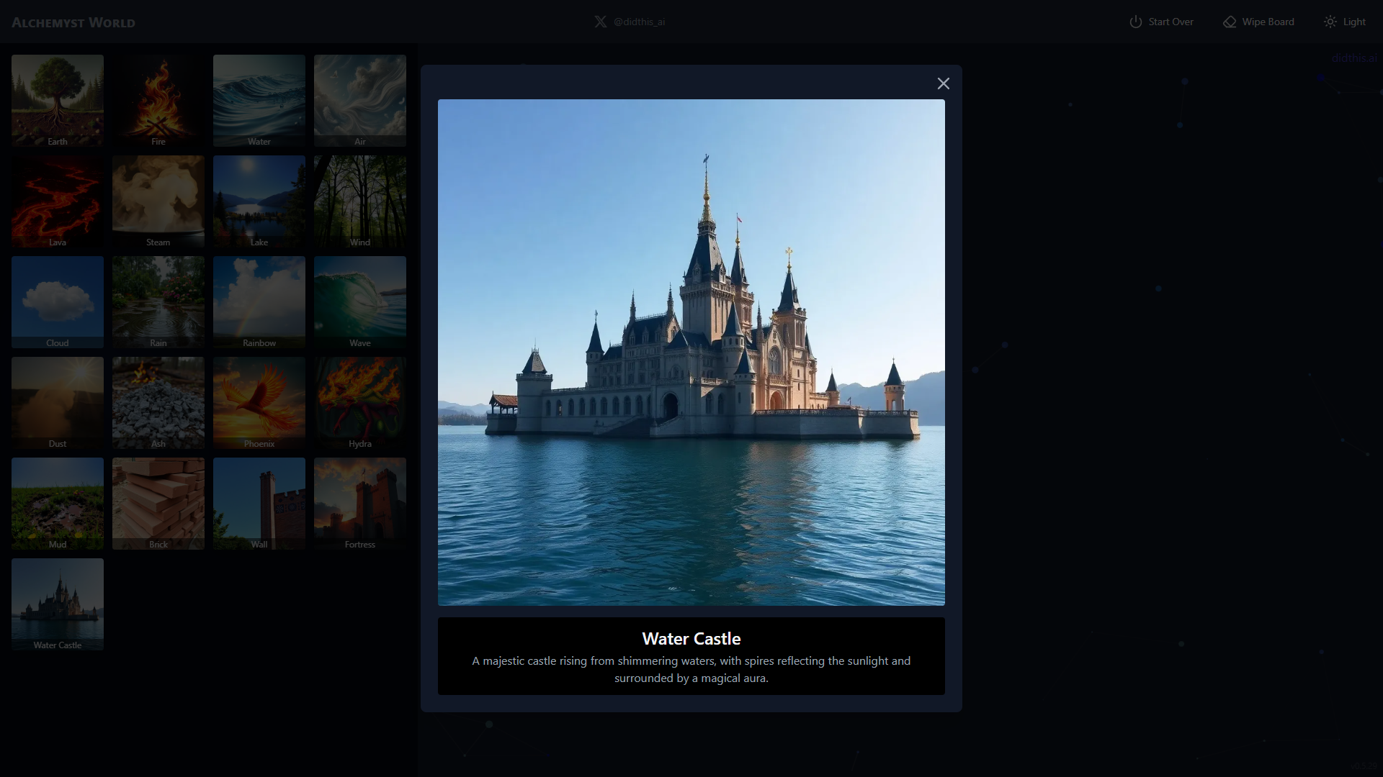Select the Water element tile
1383x777 pixels.
tap(259, 101)
